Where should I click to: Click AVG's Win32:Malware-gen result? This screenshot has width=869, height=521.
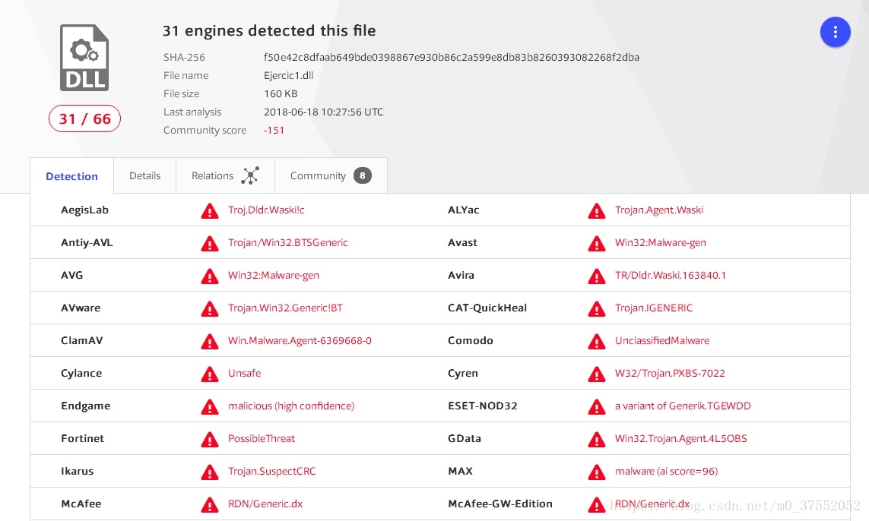coord(273,275)
